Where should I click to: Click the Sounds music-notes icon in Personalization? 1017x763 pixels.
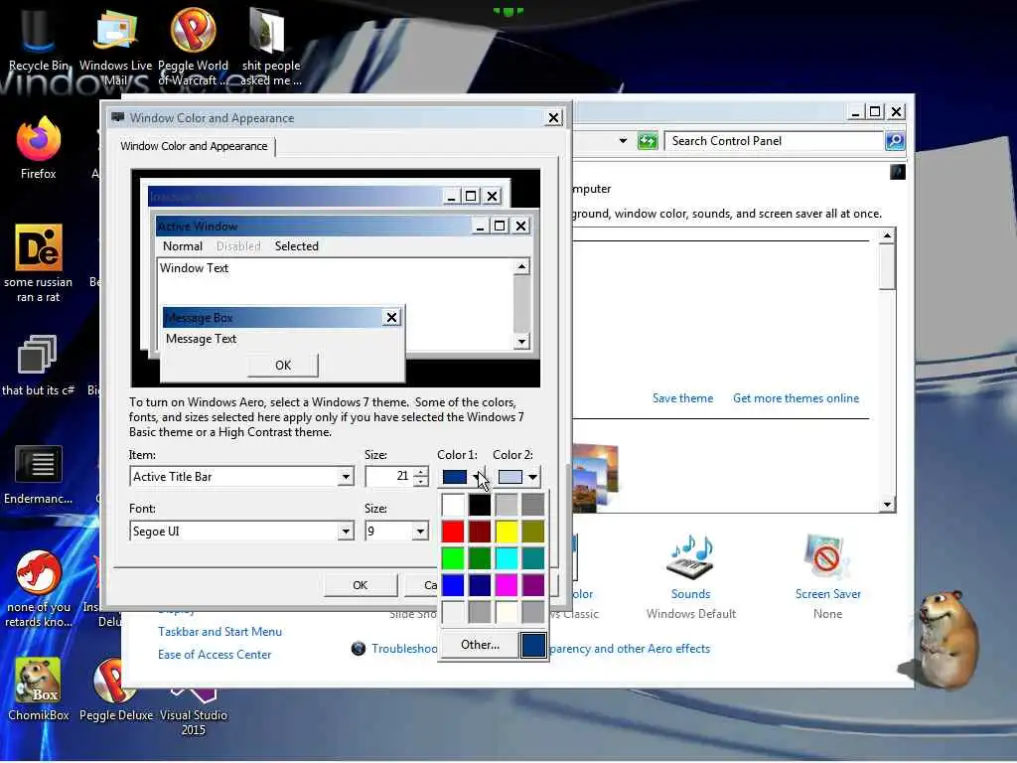[x=691, y=556]
